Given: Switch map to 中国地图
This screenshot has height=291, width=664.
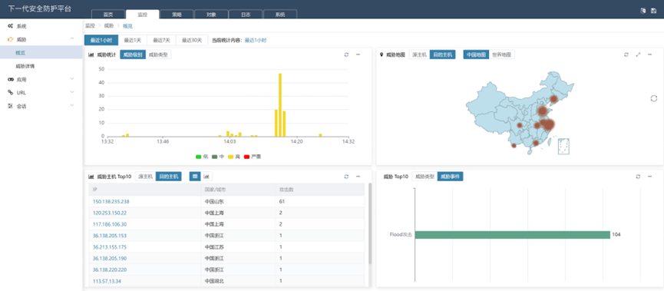Looking at the screenshot, I should [476, 55].
